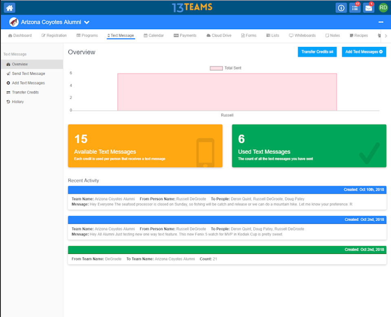391x317 pixels.
Task: Open the task list icon with the 17 badge
Action: (355, 8)
